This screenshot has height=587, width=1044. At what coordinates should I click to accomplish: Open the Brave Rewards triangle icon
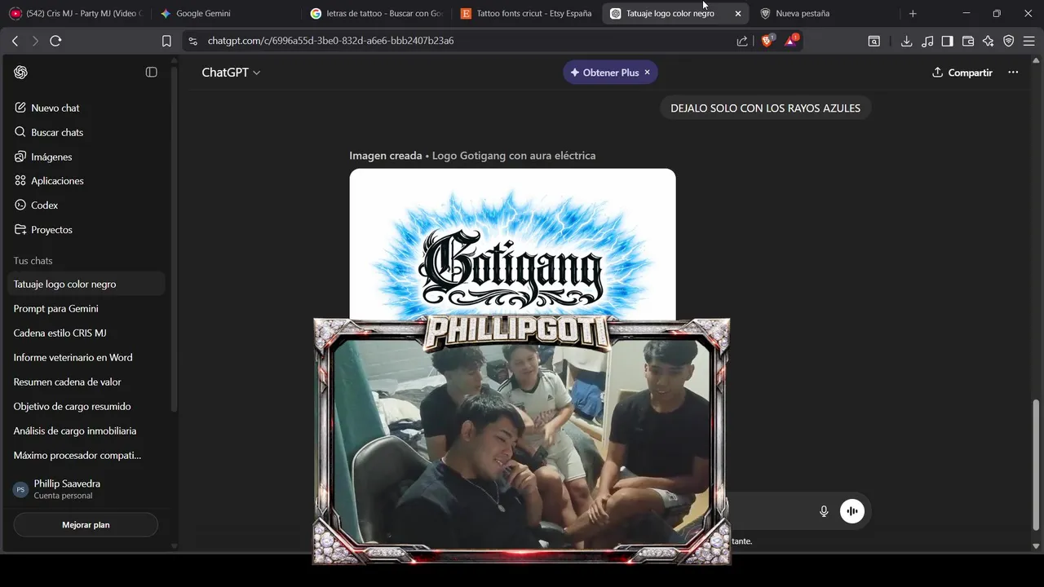pyautogui.click(x=791, y=40)
